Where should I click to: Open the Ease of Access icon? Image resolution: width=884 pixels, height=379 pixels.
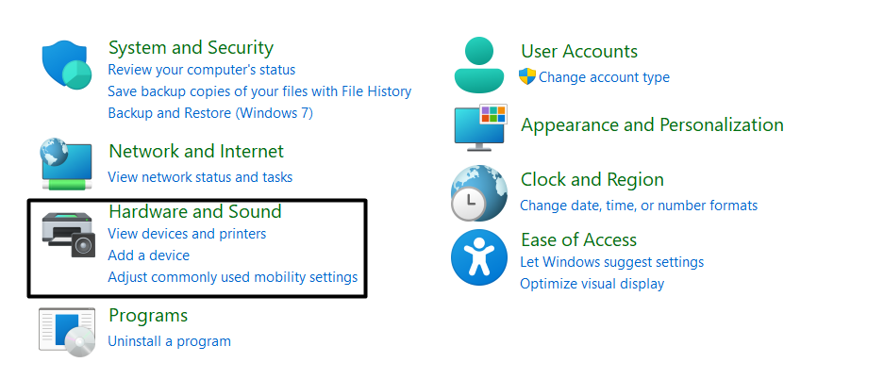point(479,257)
